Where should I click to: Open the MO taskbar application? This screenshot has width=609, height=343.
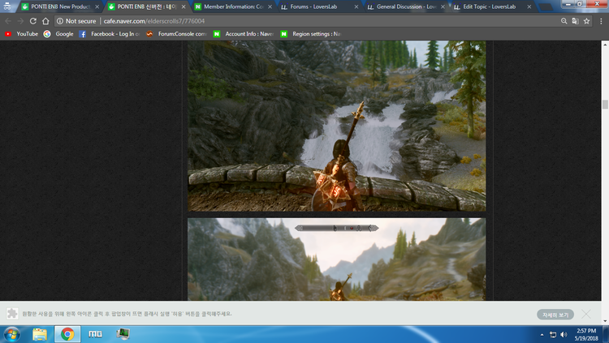coord(95,334)
